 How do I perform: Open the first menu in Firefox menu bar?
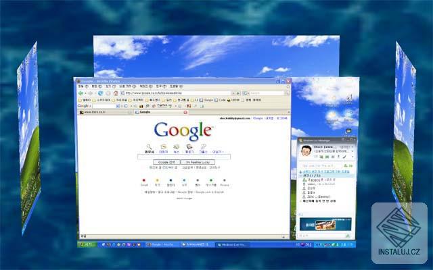83,86
